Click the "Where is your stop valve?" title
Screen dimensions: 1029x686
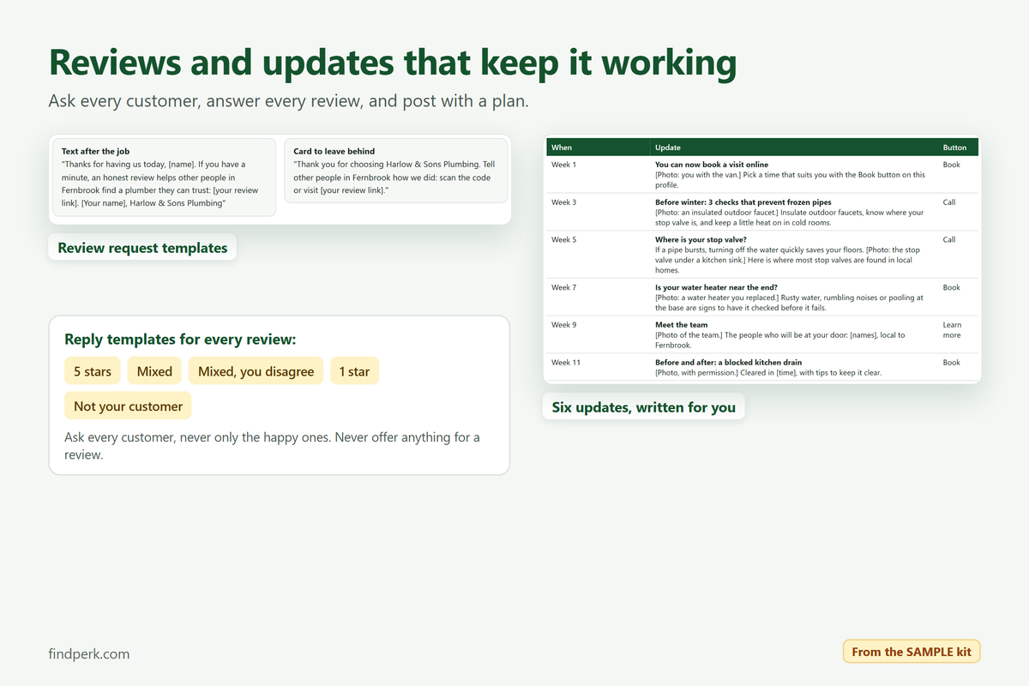[x=700, y=239]
